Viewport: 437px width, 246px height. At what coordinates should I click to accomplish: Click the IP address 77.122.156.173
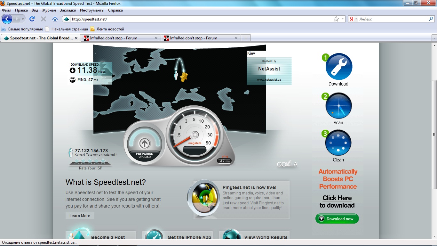pyautogui.click(x=91, y=151)
